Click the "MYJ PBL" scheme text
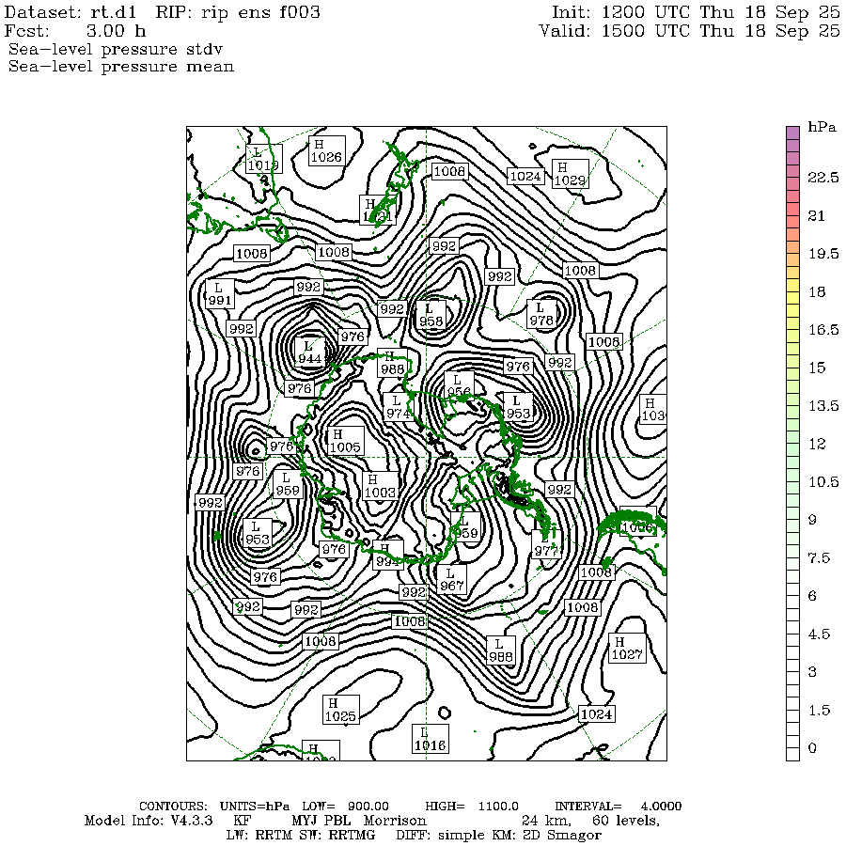846x846 pixels. (321, 821)
